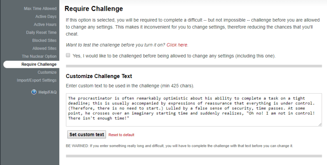The height and width of the screenshot is (165, 327).
Task: Select Require Challenge sidebar tab
Action: point(39,64)
